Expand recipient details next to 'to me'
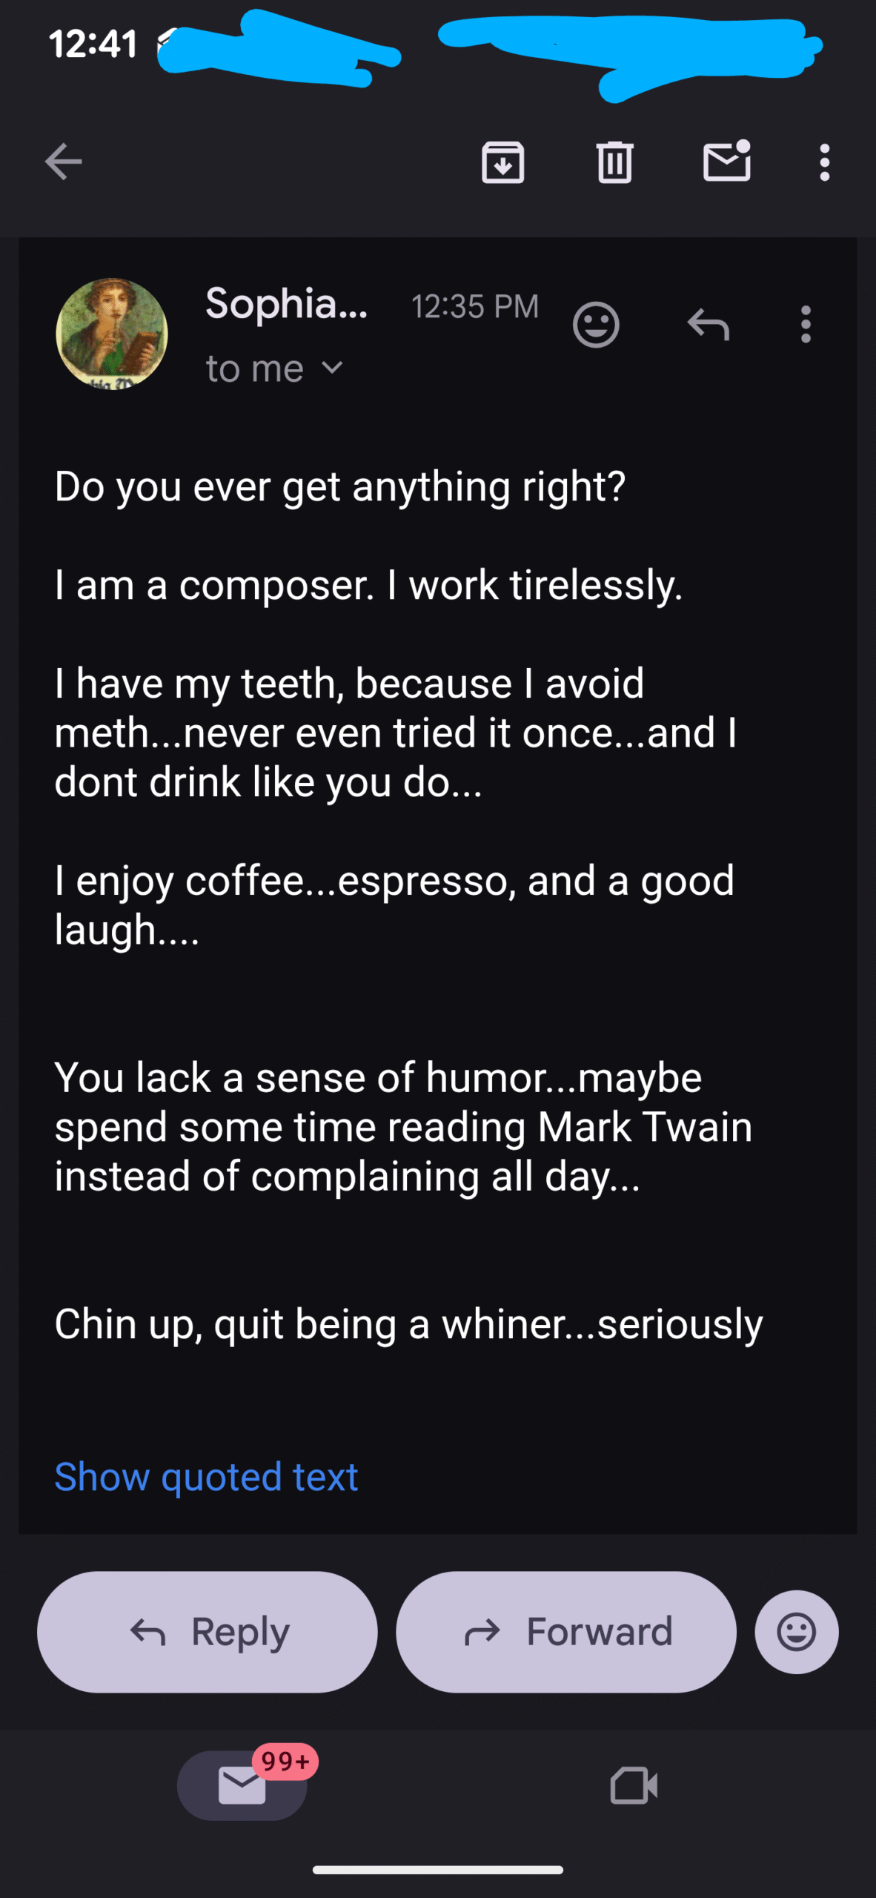The height and width of the screenshot is (1898, 876). (333, 368)
